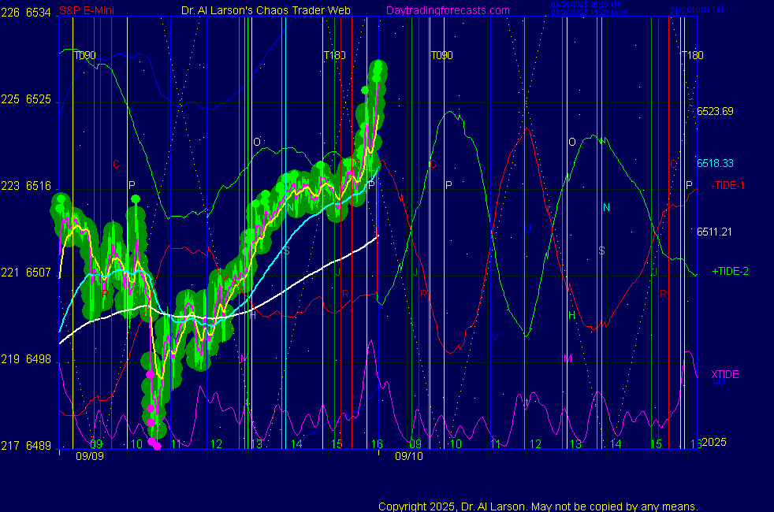Click the 6507 price axis label
The height and width of the screenshot is (512, 774).
pyautogui.click(x=38, y=273)
